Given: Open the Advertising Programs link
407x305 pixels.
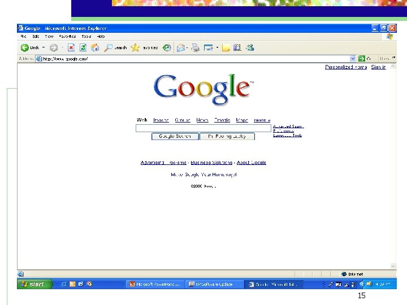Looking at the screenshot, I should 163,162.
